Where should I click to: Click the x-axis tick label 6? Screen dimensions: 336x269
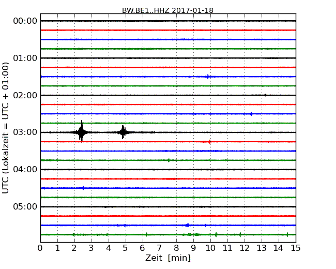point(142,248)
